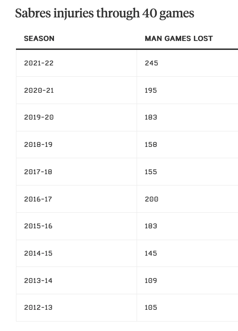The height and width of the screenshot is (331, 238).
Task: Click the 195 man games lost value
Action: 151,90
